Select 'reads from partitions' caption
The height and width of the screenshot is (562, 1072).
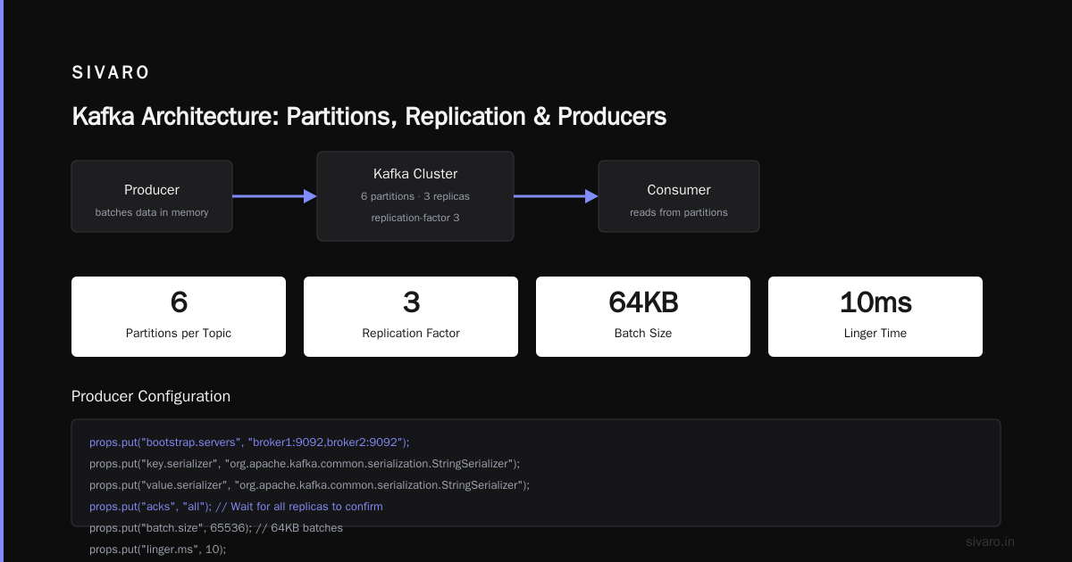(679, 212)
